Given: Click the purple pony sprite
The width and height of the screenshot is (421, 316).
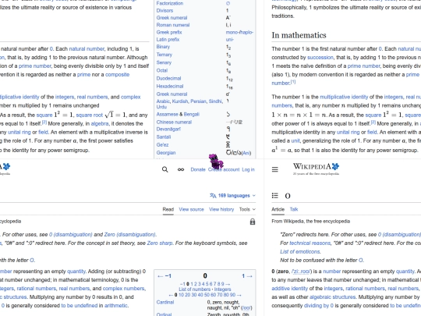Looking at the screenshot, I should (216, 162).
